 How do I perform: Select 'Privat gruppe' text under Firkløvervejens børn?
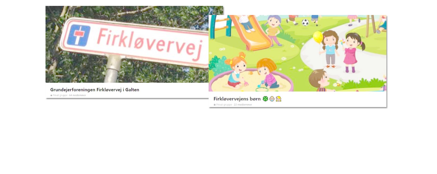tap(224, 105)
